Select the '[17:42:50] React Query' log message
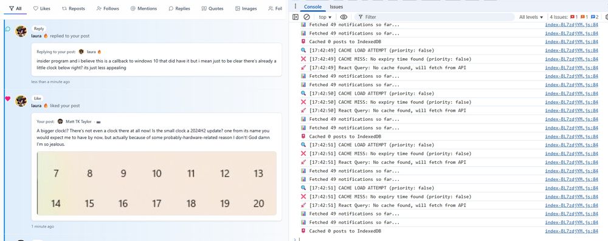 [x=387, y=110]
